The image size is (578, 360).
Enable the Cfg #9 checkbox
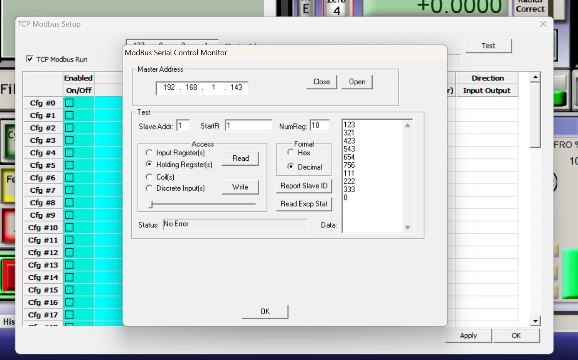(x=69, y=215)
